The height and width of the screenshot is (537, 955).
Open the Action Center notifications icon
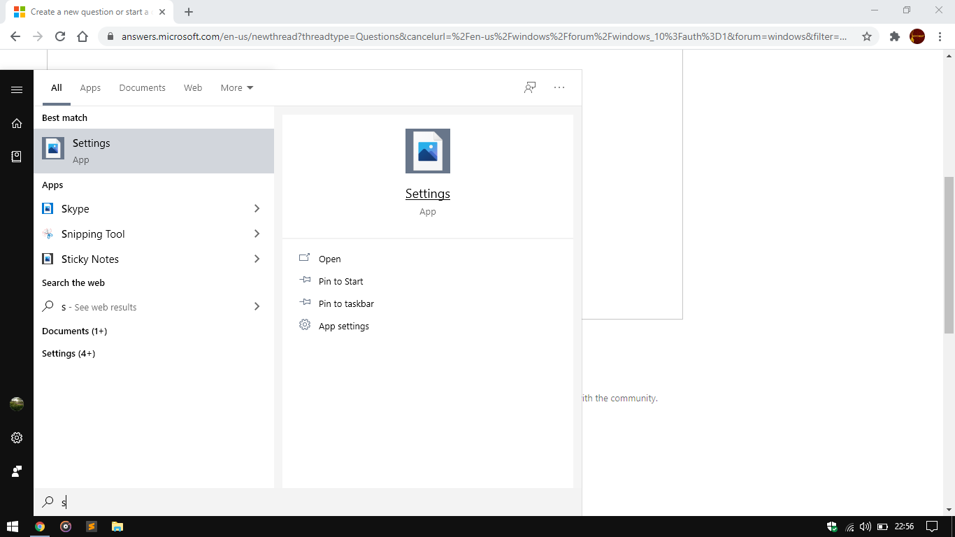932,527
